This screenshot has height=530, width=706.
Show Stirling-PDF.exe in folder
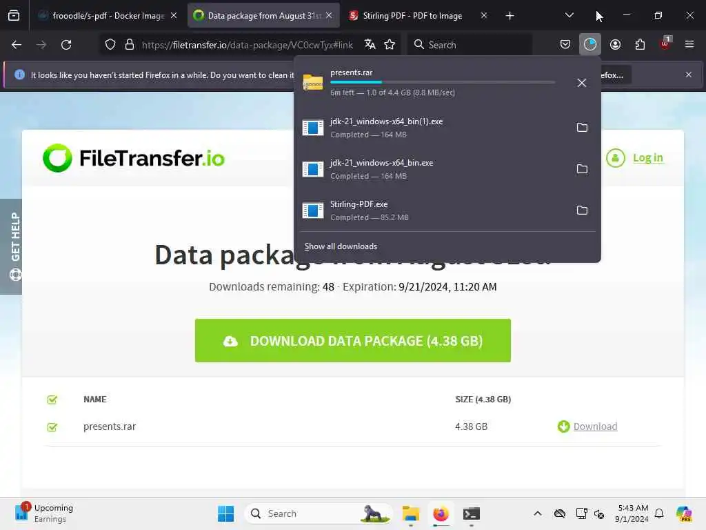pyautogui.click(x=582, y=210)
